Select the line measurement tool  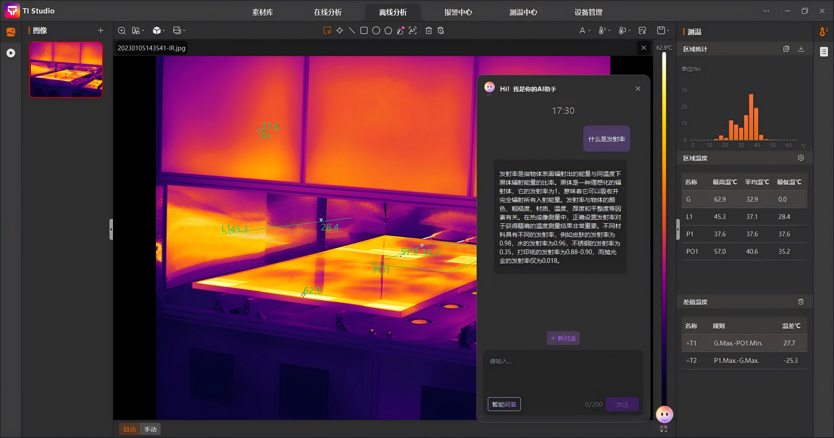pos(352,30)
